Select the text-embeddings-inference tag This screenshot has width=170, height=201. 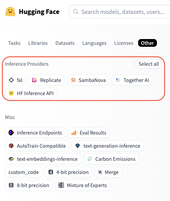(x=43, y=159)
